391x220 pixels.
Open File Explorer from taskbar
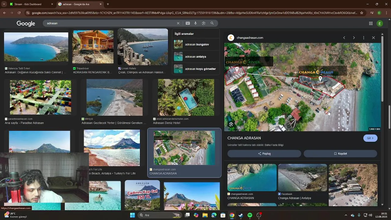(x=205, y=215)
